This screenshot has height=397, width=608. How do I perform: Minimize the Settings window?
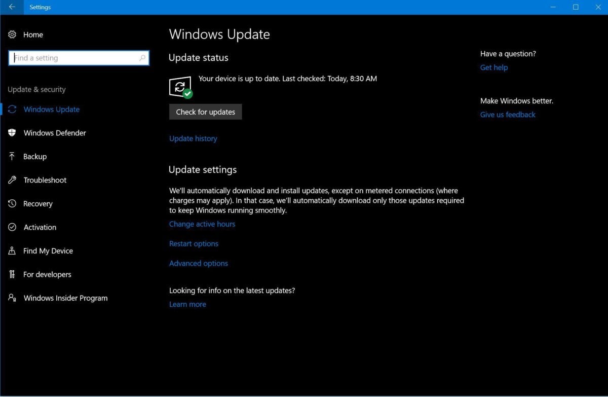[552, 7]
